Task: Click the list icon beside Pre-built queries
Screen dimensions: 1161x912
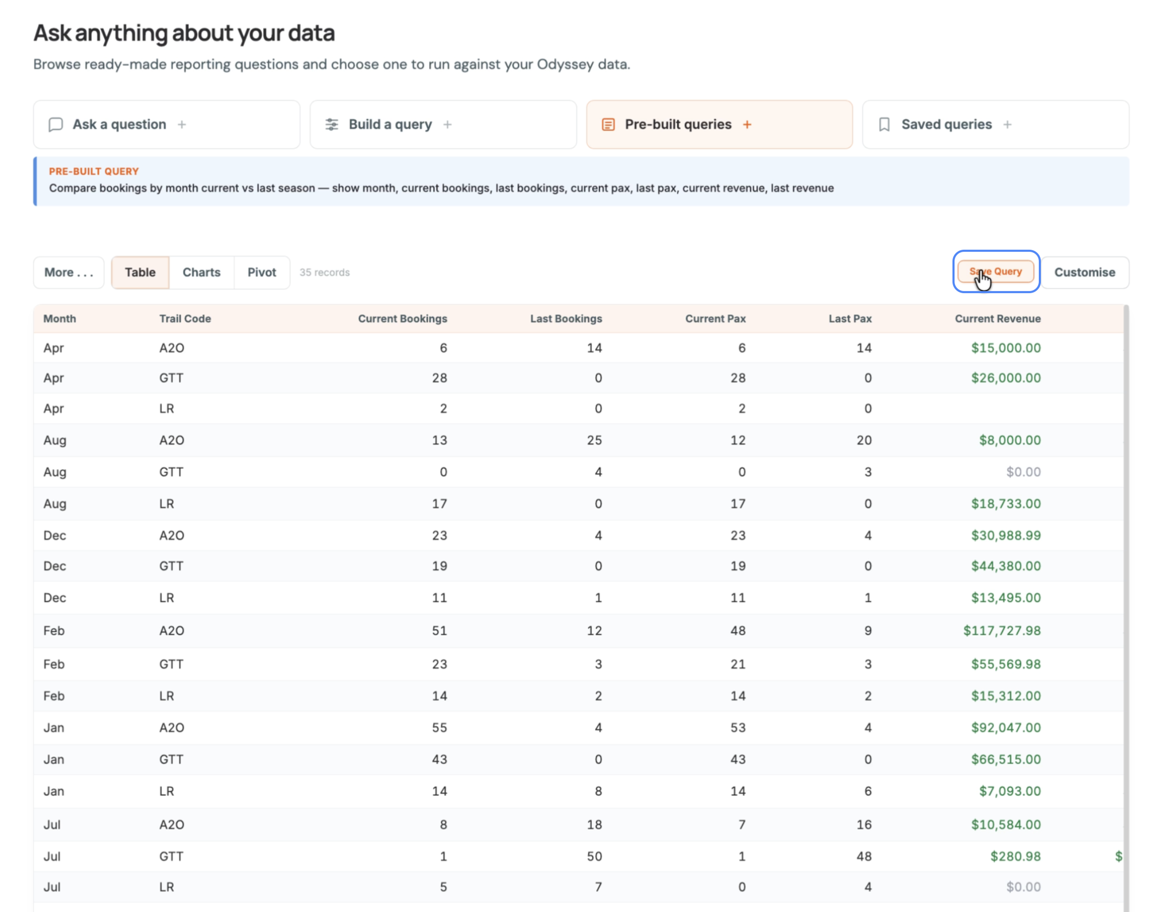Action: point(608,125)
